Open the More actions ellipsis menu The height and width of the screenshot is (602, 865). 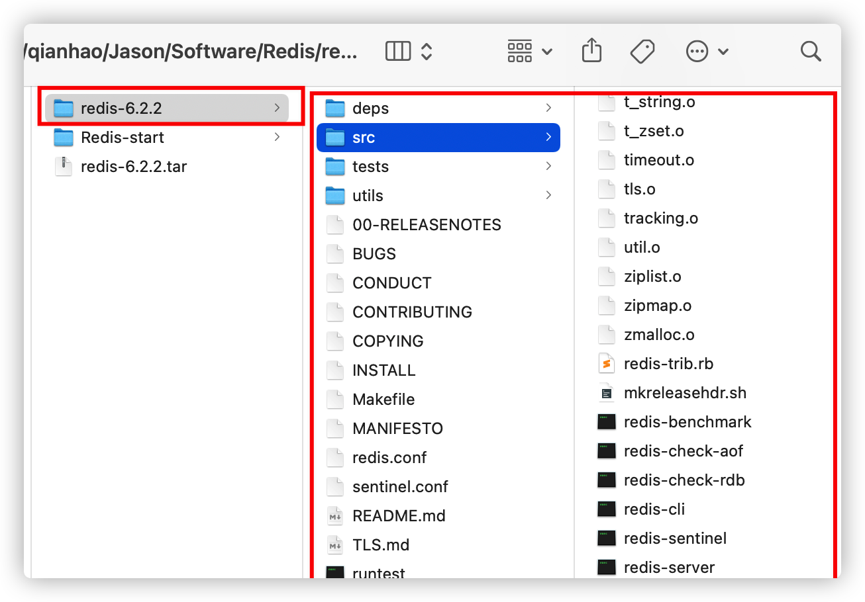point(707,51)
